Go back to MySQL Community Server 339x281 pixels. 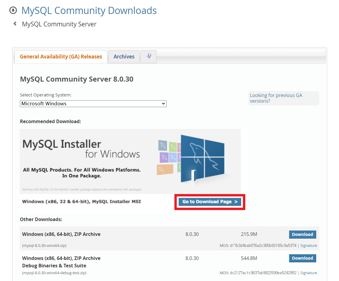(x=59, y=24)
